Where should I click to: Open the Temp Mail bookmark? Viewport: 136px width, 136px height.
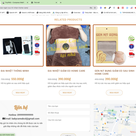coord(91,13)
